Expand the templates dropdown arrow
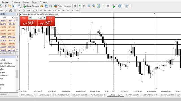The height and width of the screenshot is (101, 181). coord(130,6)
